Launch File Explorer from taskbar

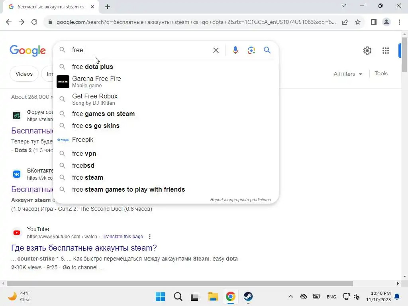(213, 296)
